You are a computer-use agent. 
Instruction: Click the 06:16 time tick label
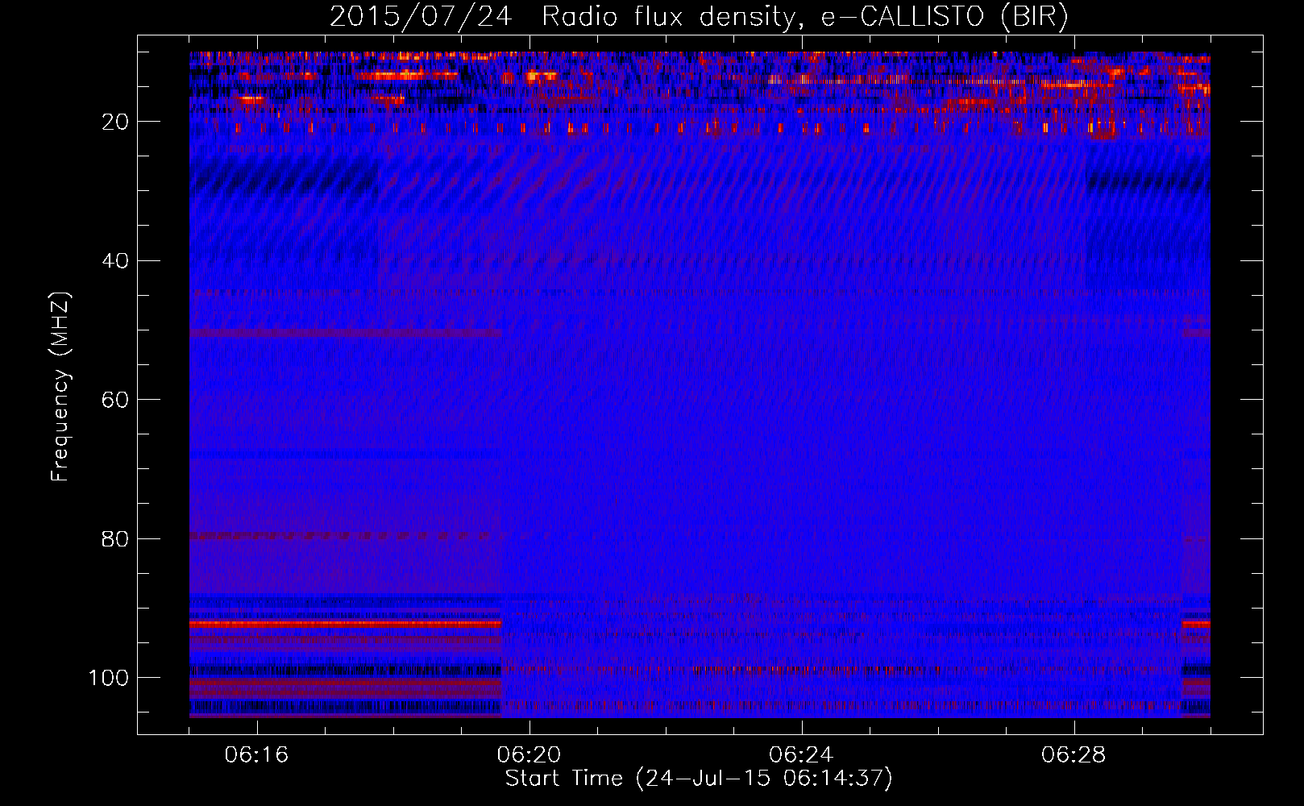[x=256, y=755]
